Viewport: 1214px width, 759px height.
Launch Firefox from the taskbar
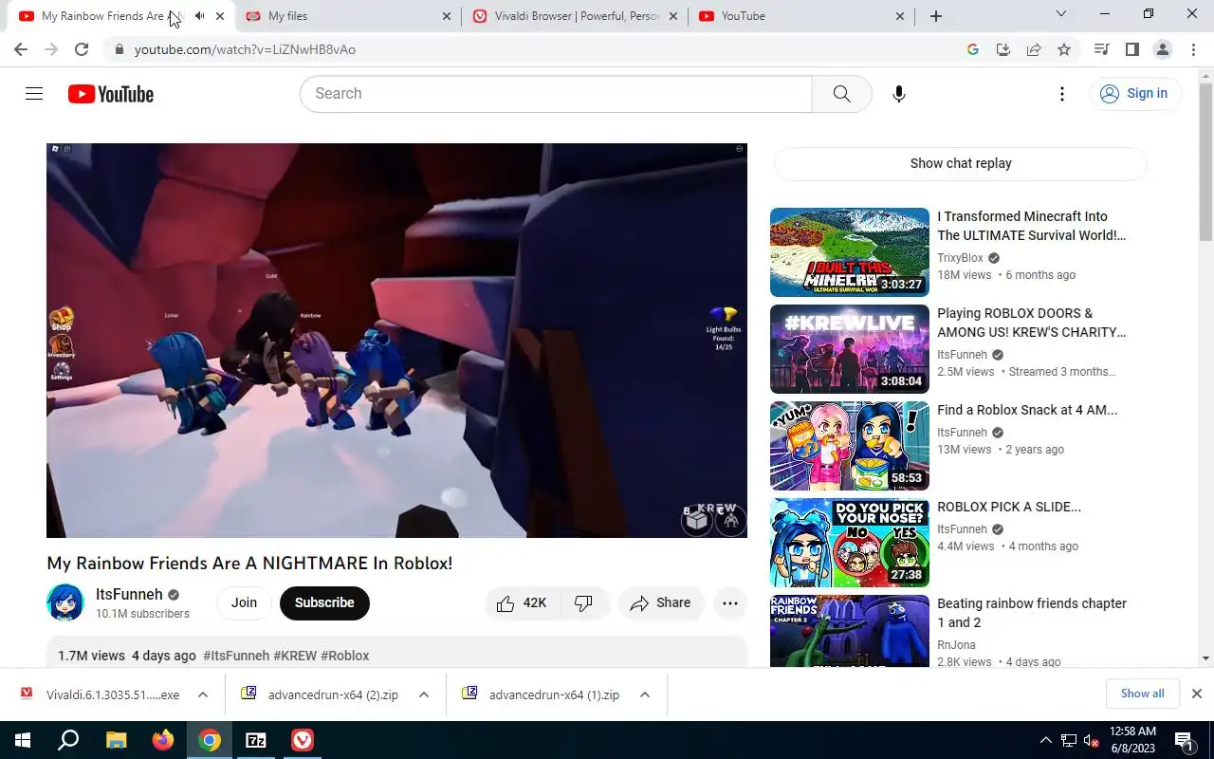coord(163,740)
